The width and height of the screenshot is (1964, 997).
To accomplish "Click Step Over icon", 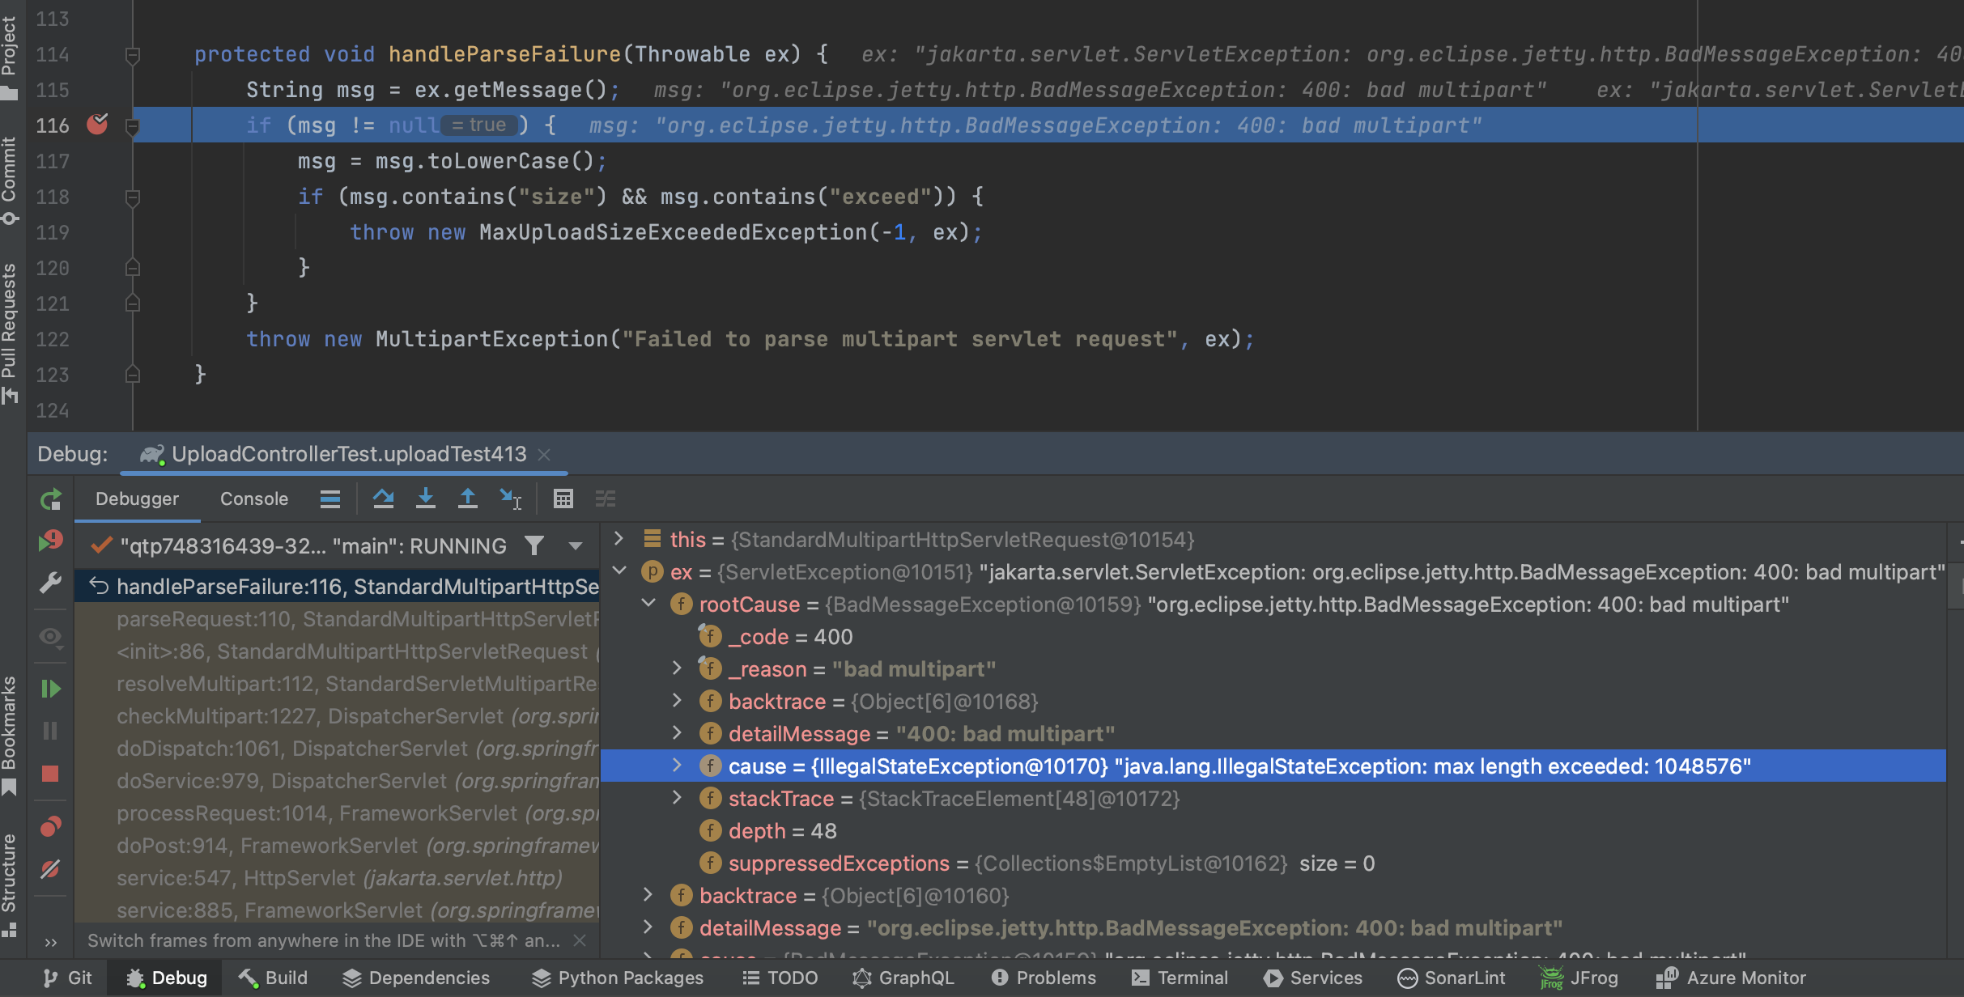I will pos(383,498).
